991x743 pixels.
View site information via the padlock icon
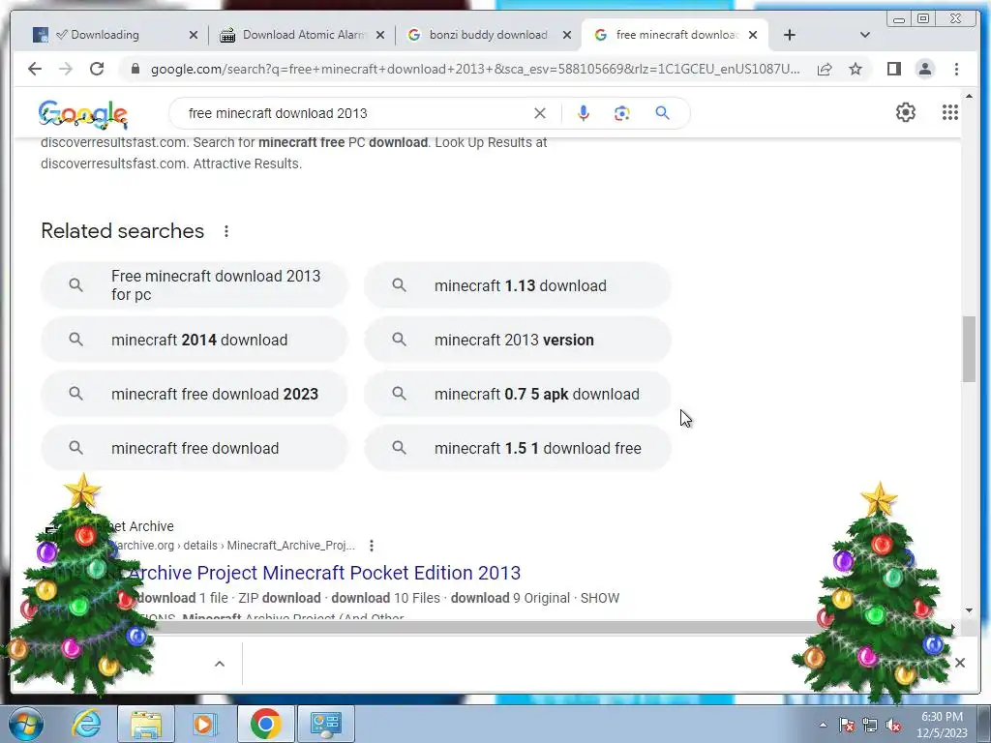pyautogui.click(x=135, y=69)
